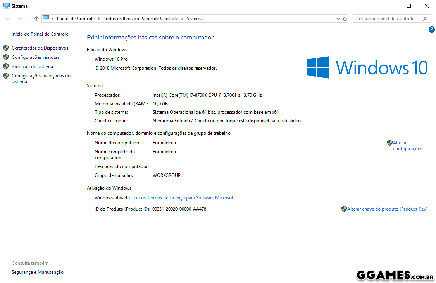Click the Back navigation arrow
Viewport: 436px width, 283px height.
tap(8, 19)
